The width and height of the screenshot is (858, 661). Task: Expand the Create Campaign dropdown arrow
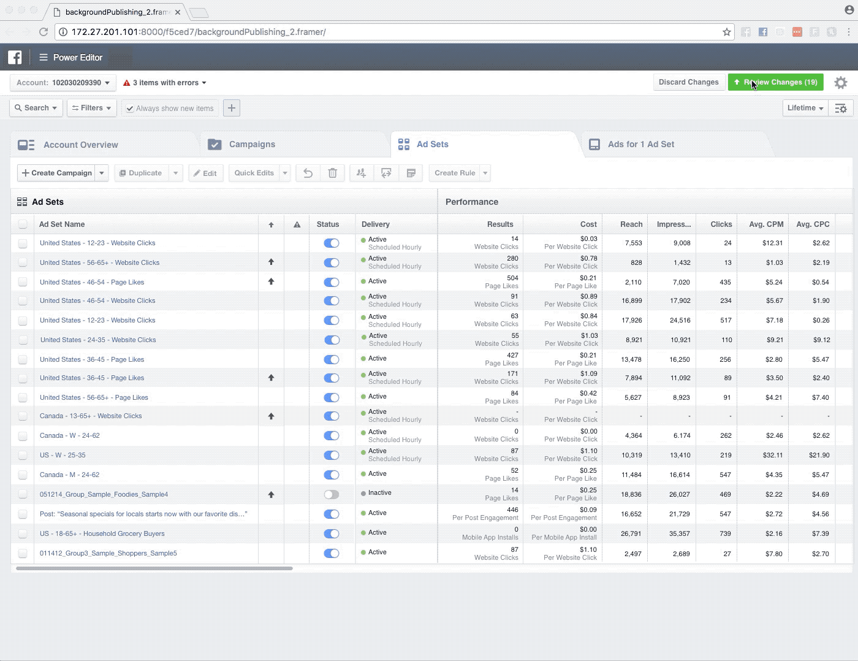(x=102, y=173)
